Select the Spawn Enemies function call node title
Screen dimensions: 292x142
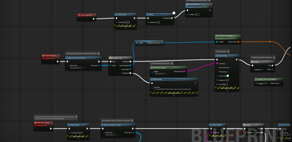pyautogui.click(x=194, y=4)
